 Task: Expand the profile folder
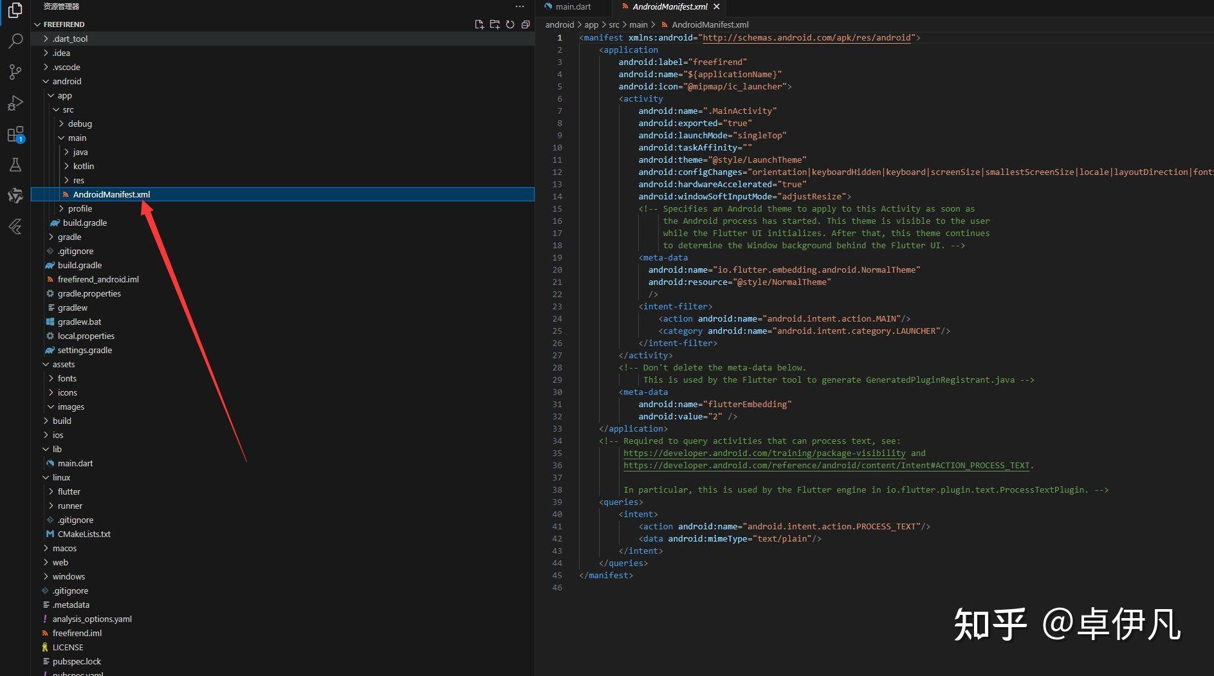click(283, 208)
